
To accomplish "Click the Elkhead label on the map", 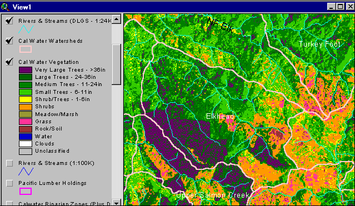I will [x=220, y=117].
